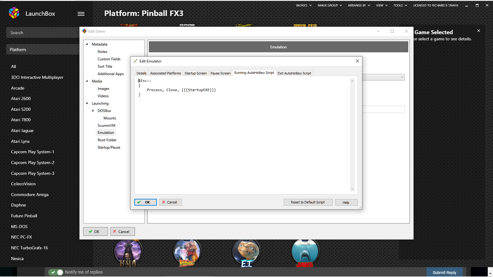Collapse the Metadata tree node
This screenshot has width=493, height=277.
coord(87,44)
